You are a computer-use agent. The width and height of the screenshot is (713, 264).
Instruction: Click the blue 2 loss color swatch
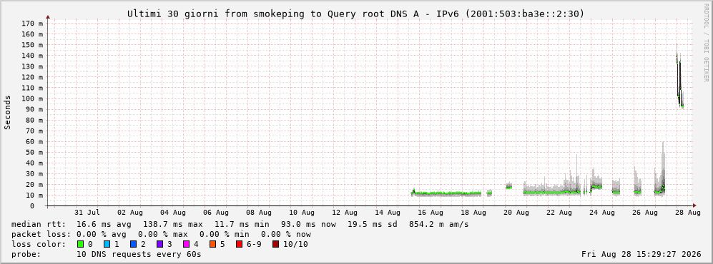tap(132, 244)
